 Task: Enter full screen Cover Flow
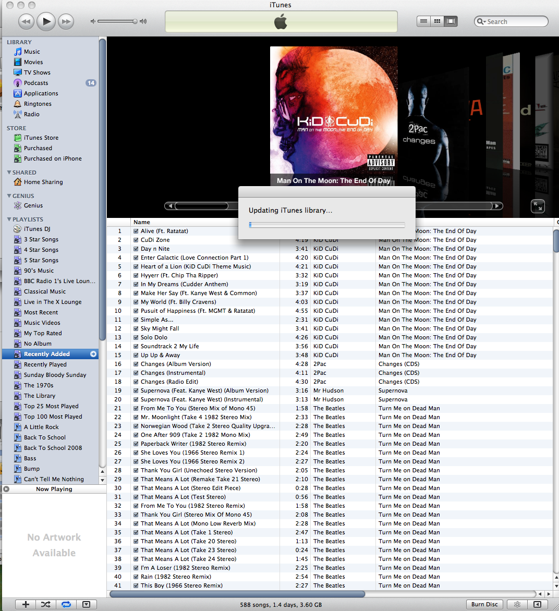pyautogui.click(x=538, y=206)
